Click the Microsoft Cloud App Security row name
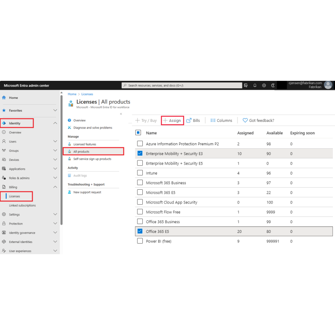Viewport: 335px width, 335px height. 172,202
